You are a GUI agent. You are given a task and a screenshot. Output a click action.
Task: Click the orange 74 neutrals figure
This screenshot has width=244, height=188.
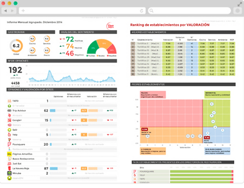point(70,46)
